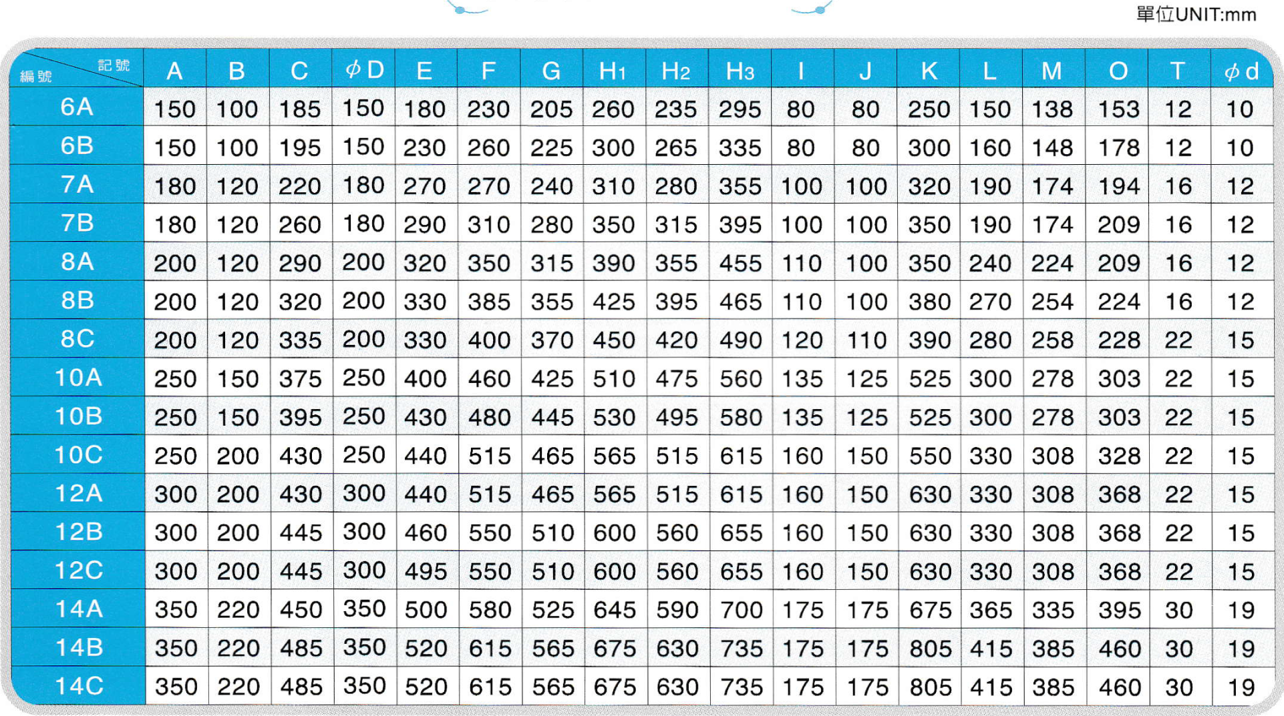Screen dimensions: 1284x716
Task: Click the row label 10B
Action: (78, 416)
